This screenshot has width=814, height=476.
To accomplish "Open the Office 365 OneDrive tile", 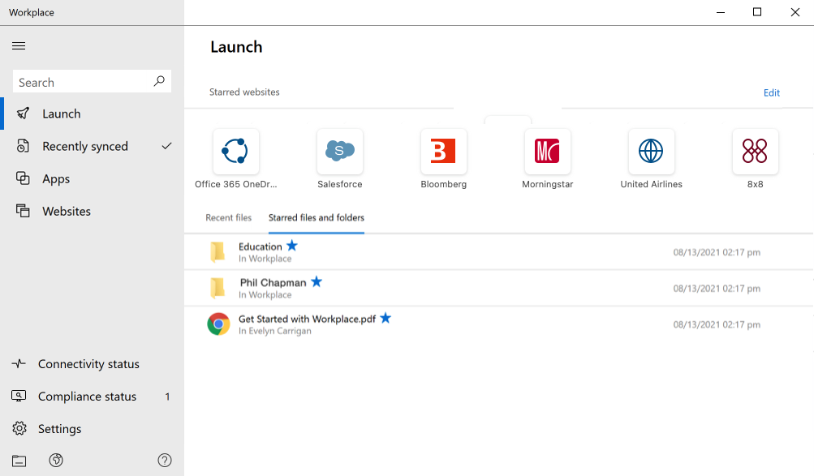I will [x=235, y=152].
